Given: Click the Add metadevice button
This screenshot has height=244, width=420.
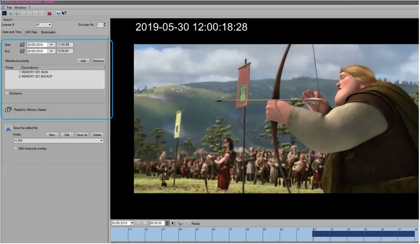Looking at the screenshot, I should (x=83, y=61).
